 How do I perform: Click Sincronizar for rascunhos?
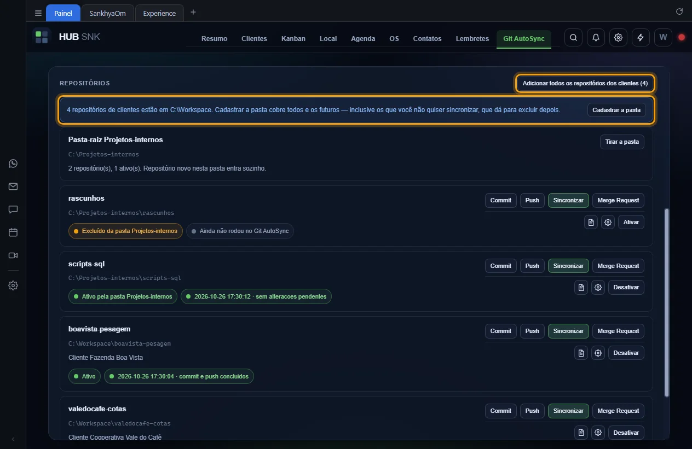click(x=568, y=200)
